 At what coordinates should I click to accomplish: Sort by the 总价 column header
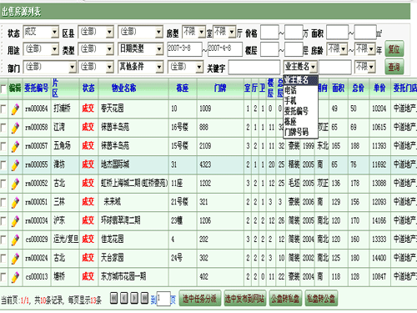click(x=358, y=88)
